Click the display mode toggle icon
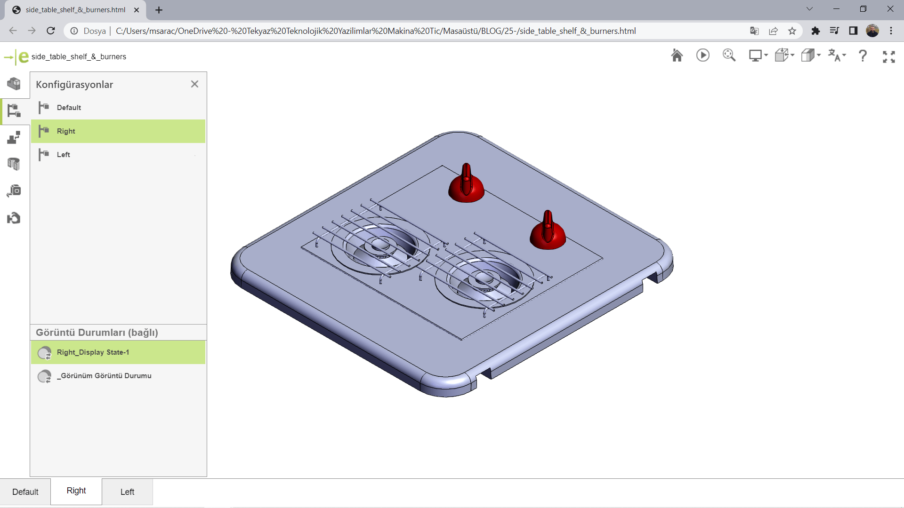The image size is (904, 508). [810, 55]
